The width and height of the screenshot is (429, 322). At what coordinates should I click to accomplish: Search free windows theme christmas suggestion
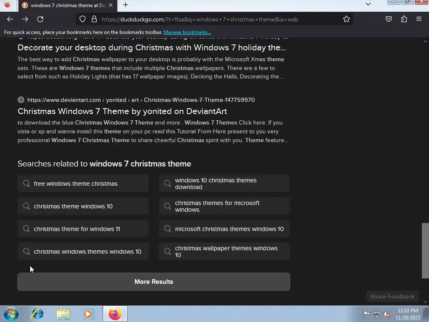[83, 184]
